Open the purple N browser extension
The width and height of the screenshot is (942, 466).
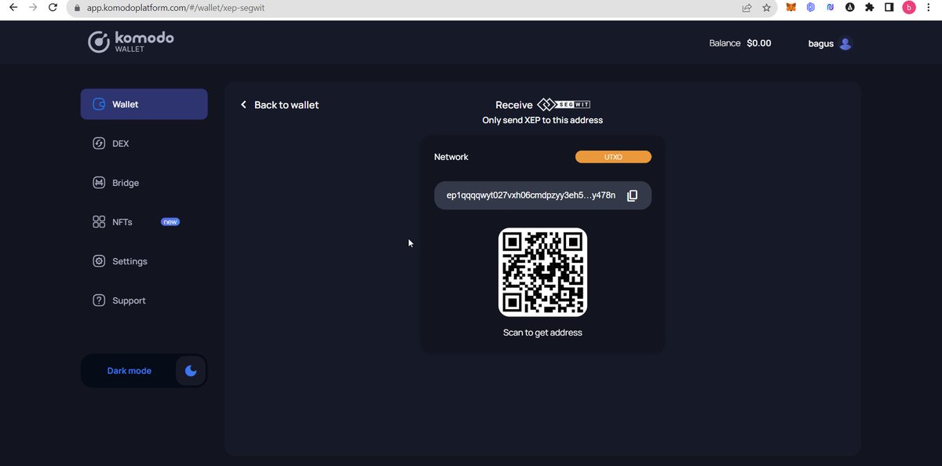point(831,8)
